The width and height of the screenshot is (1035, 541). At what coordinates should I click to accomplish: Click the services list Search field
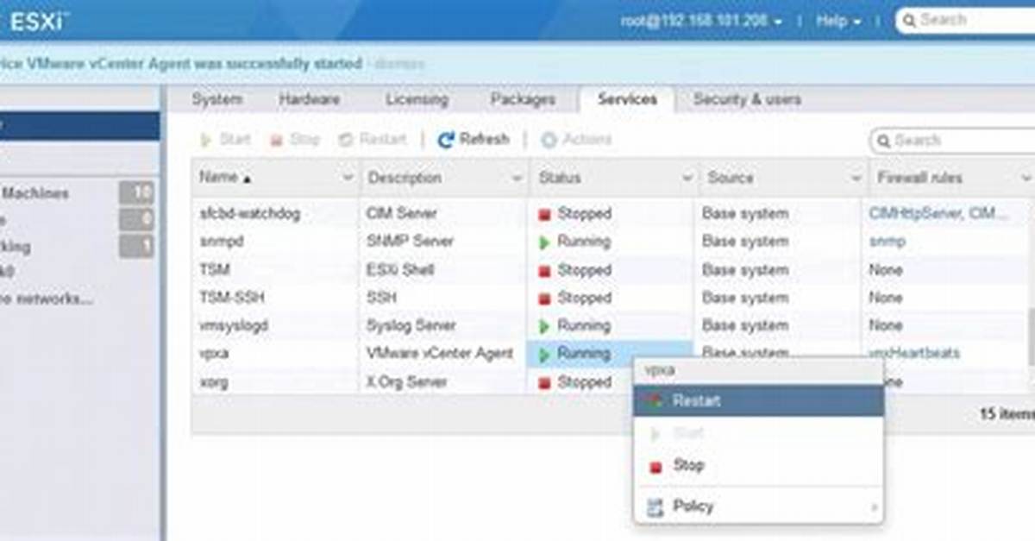[951, 140]
